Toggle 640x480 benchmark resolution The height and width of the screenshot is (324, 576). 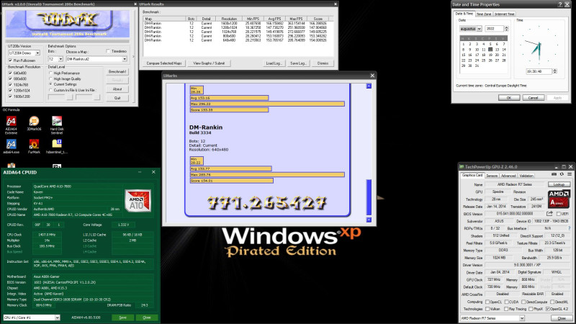pyautogui.click(x=10, y=73)
